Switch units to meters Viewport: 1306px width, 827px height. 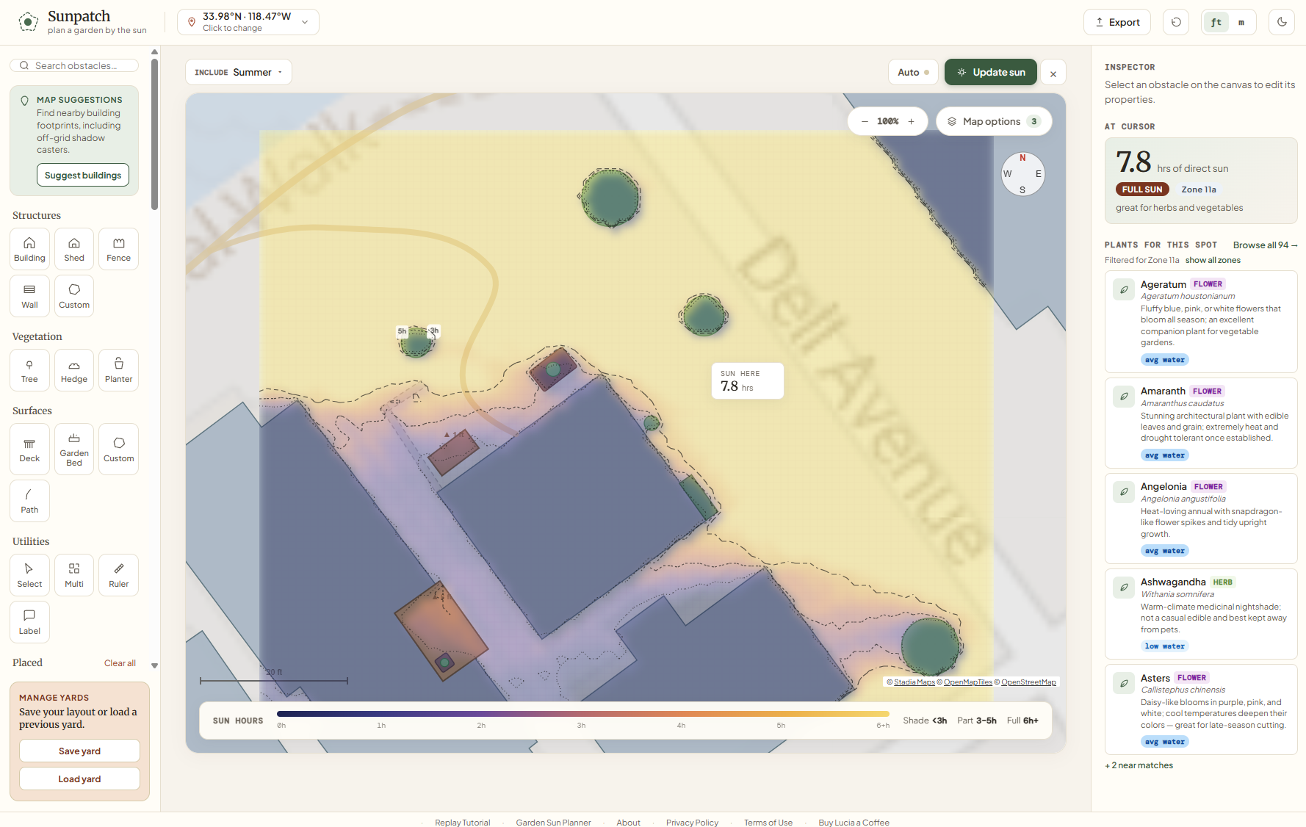click(1241, 22)
